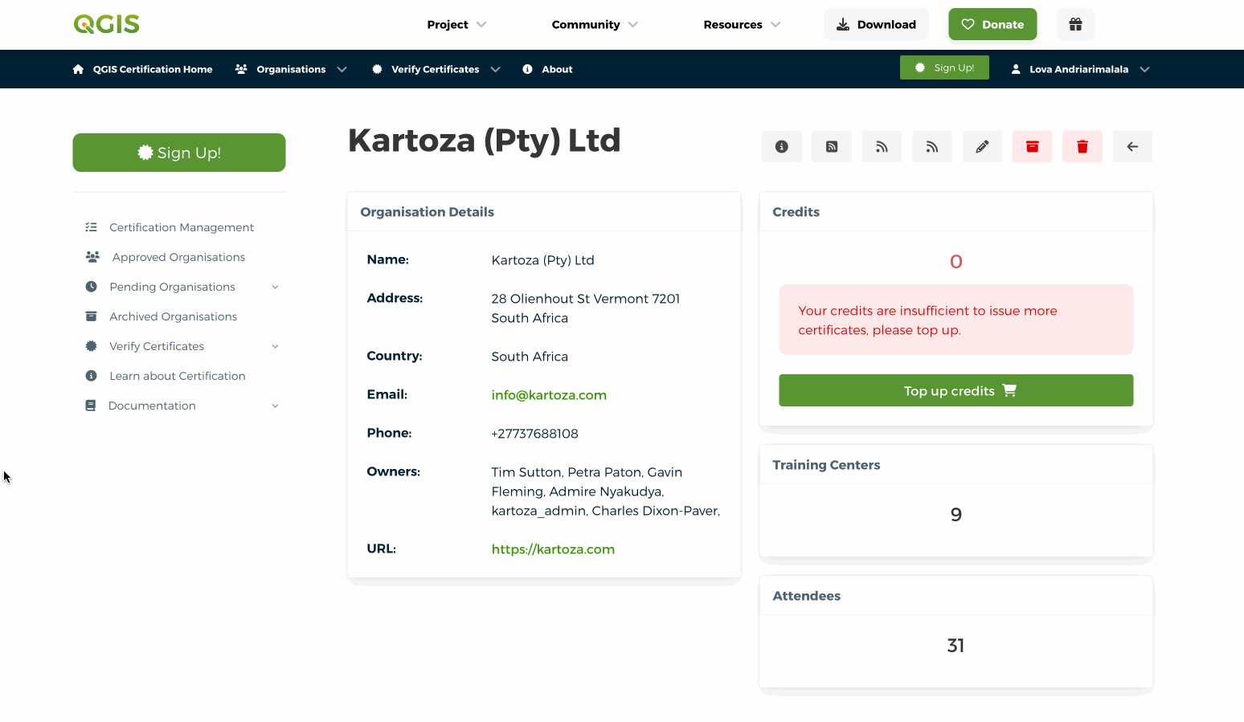Screen dimensions: 1244x722
Task: Click the info icon beside About in the navbar
Action: (527, 69)
